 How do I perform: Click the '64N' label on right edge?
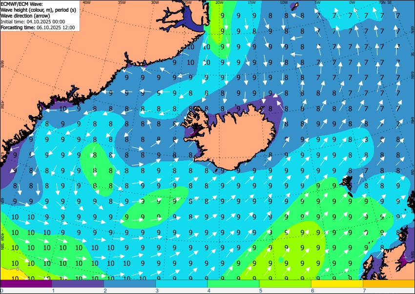[413, 120]
